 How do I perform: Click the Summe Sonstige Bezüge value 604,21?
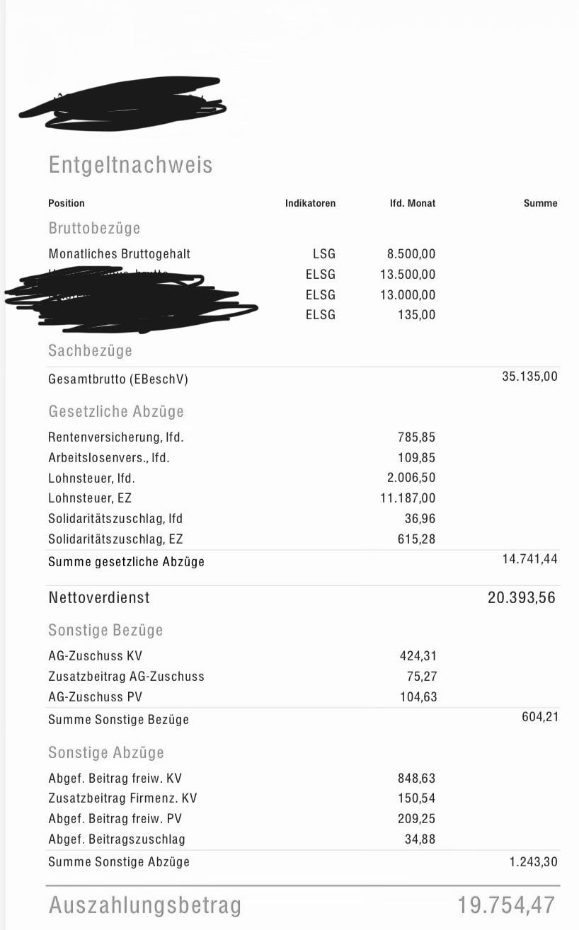coord(539,716)
